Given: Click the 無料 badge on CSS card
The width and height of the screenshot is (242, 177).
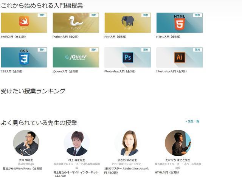Looking at the screenshot, I should (42, 50).
